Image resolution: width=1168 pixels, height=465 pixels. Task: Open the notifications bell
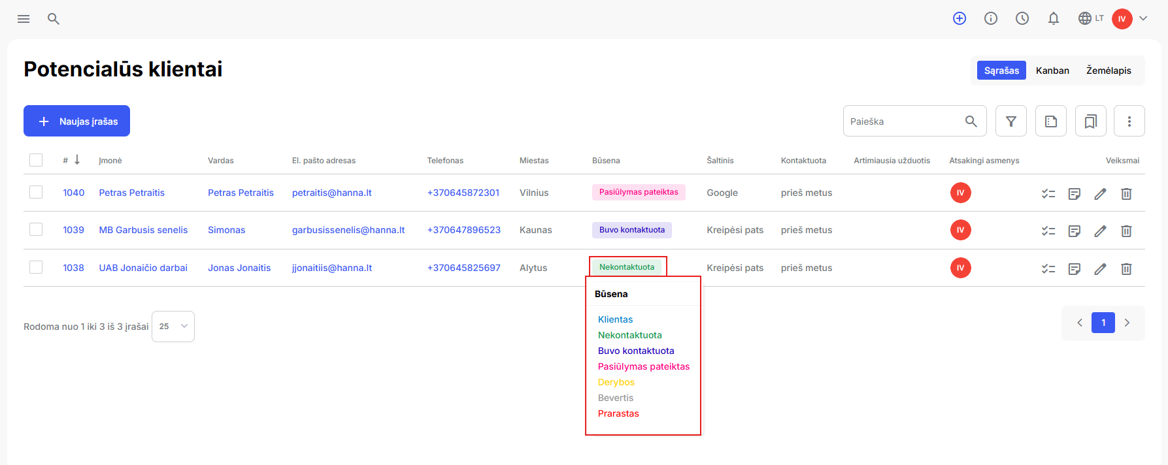1054,18
